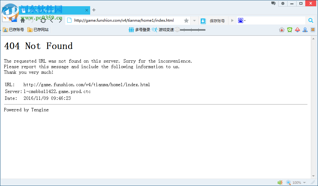Image resolution: width=318 pixels, height=186 pixels.
Task: Close the 404 Not Found tab
Action: [87, 10]
